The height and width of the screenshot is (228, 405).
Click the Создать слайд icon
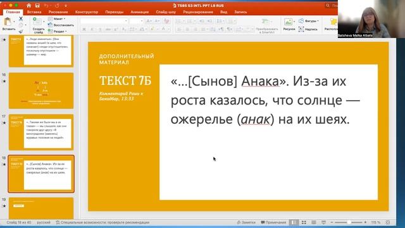[x=37, y=21]
